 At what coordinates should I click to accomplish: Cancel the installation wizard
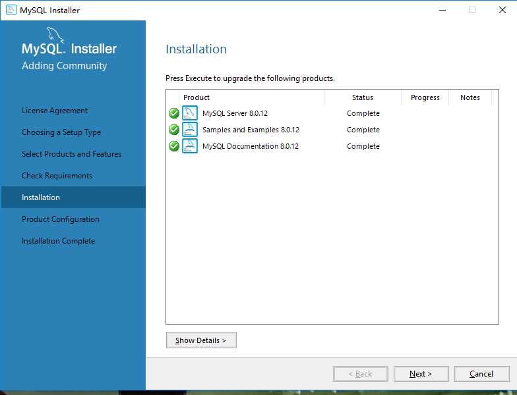point(481,374)
